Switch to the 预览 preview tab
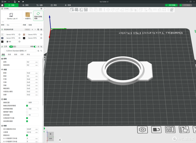 25,5
